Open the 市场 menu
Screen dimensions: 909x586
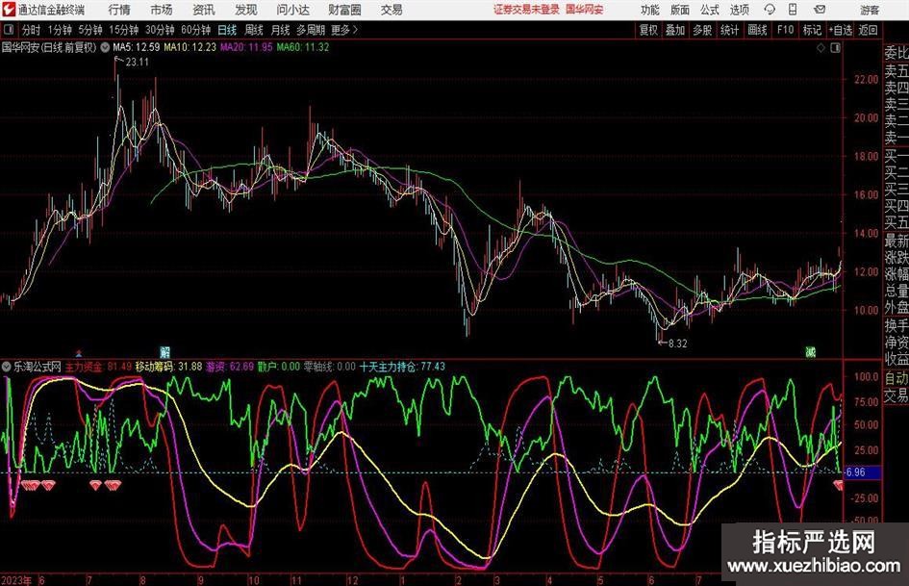coord(162,10)
